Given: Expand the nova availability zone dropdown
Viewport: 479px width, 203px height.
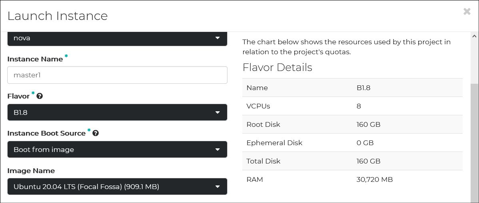Looking at the screenshot, I should [x=117, y=38].
